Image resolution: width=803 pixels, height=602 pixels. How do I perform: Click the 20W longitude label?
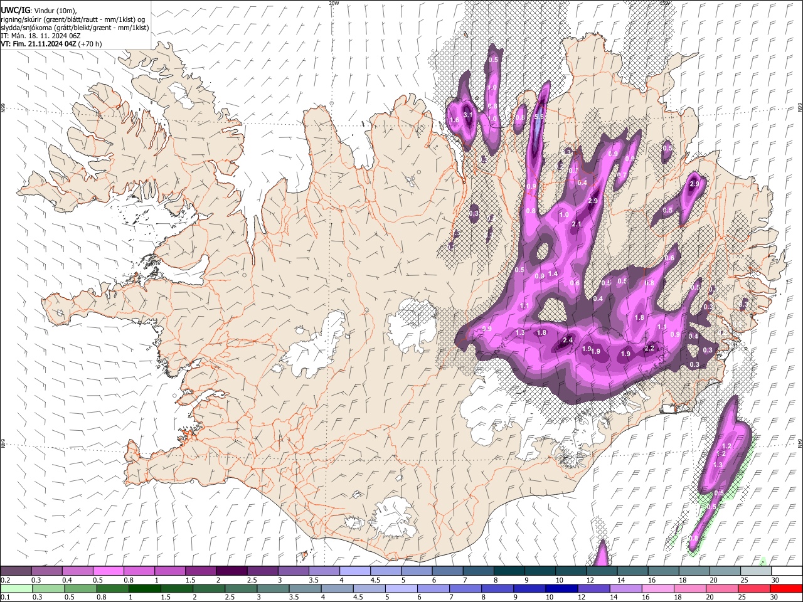(x=334, y=3)
